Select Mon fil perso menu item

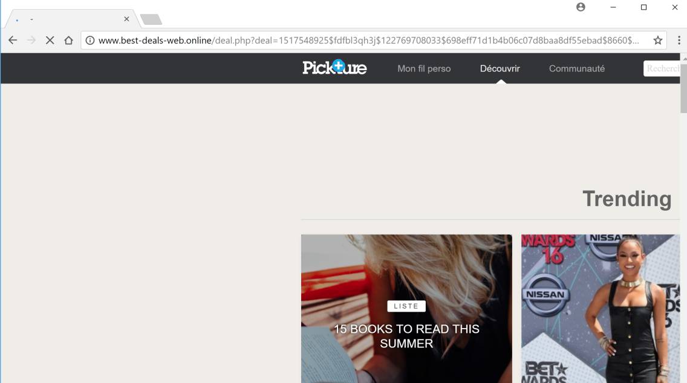[x=424, y=68]
